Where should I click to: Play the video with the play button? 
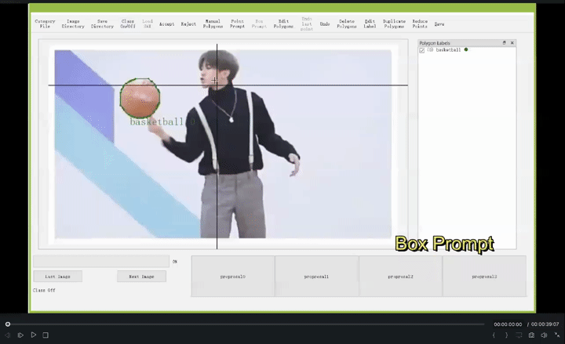point(34,335)
